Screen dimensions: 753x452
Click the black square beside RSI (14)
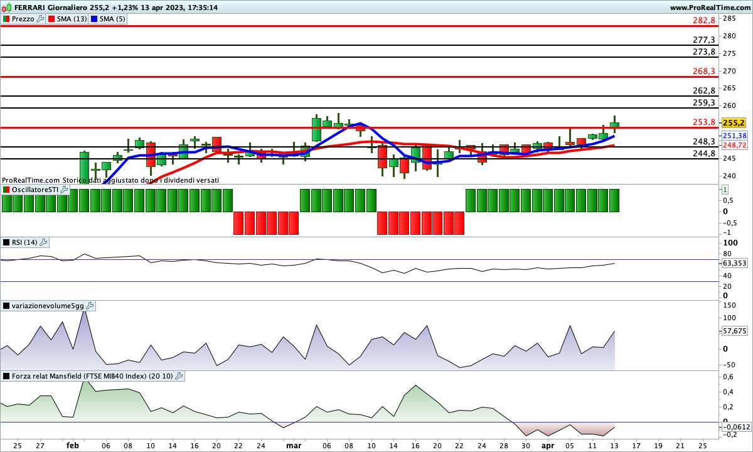point(6,242)
